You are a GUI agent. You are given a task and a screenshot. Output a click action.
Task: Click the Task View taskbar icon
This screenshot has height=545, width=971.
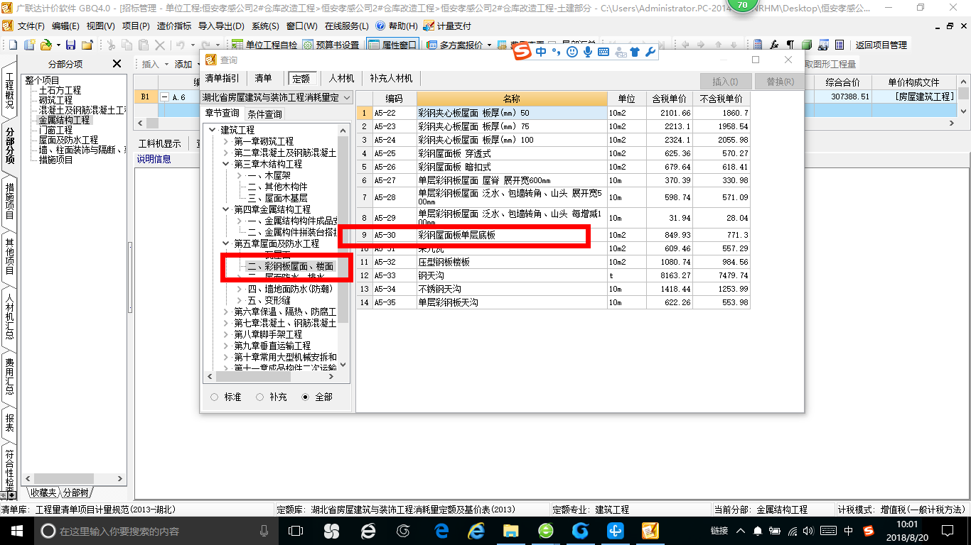(296, 530)
